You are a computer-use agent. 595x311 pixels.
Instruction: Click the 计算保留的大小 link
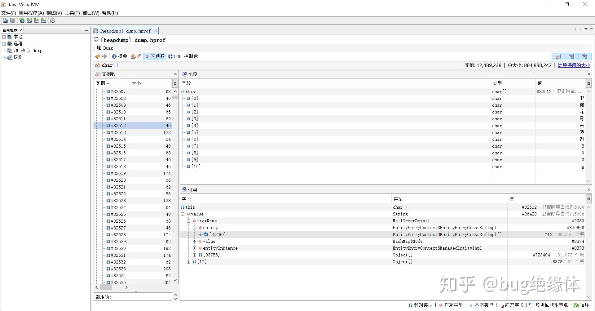pos(574,65)
